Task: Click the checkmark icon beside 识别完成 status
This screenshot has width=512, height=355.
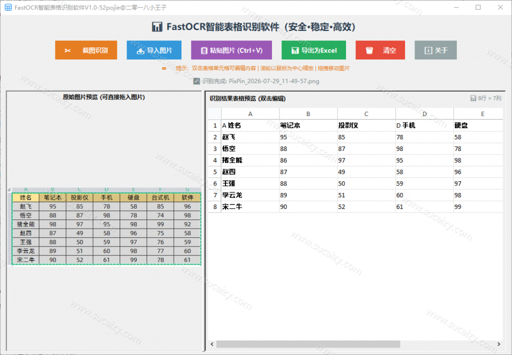Action: 196,81
